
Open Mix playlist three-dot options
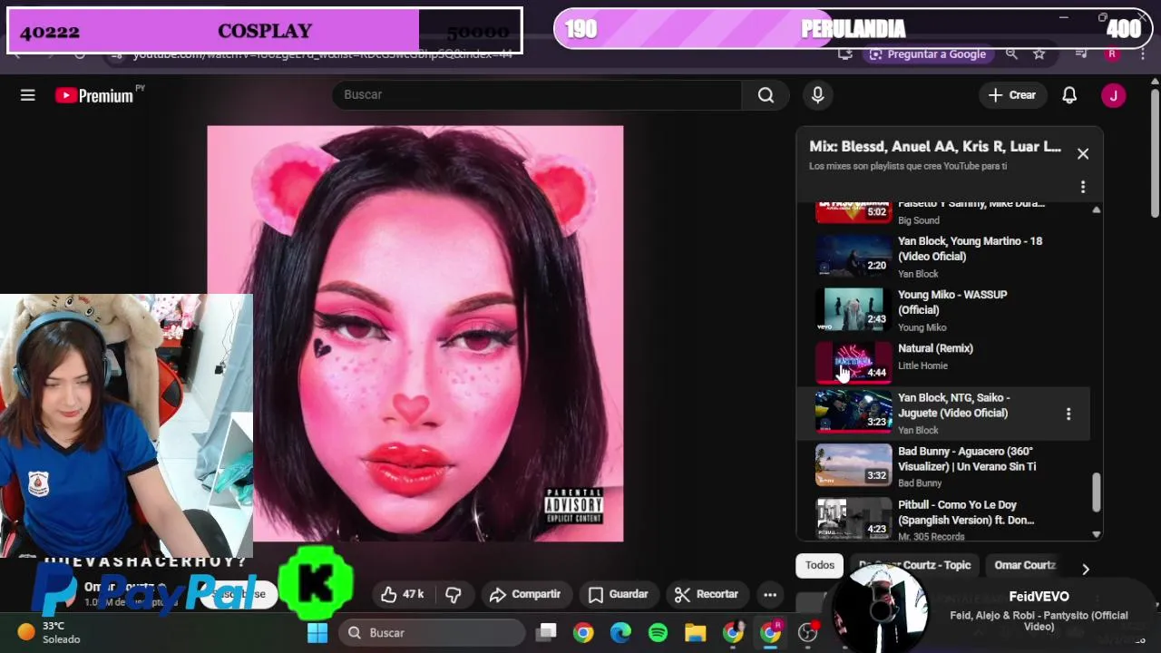1083,187
